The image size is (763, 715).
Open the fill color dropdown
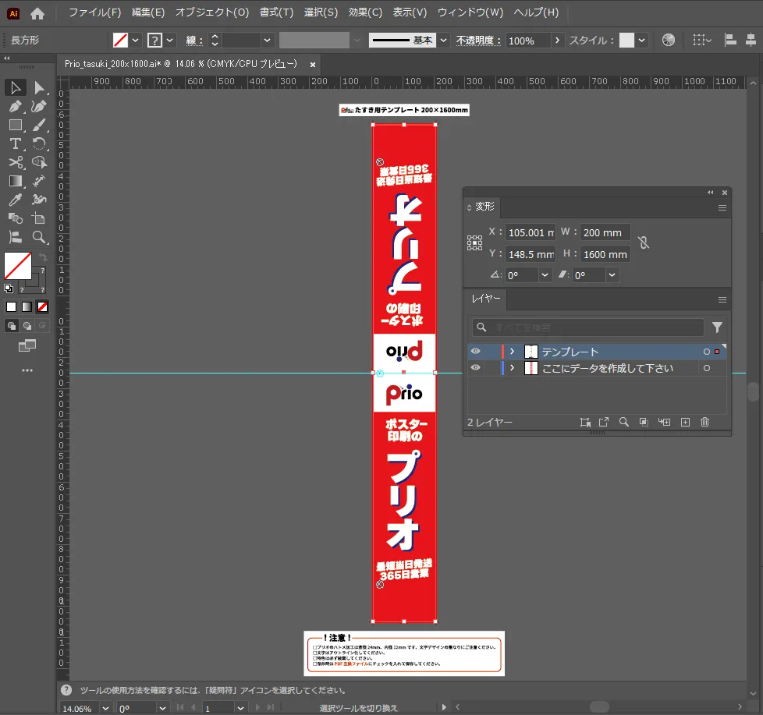pos(136,41)
